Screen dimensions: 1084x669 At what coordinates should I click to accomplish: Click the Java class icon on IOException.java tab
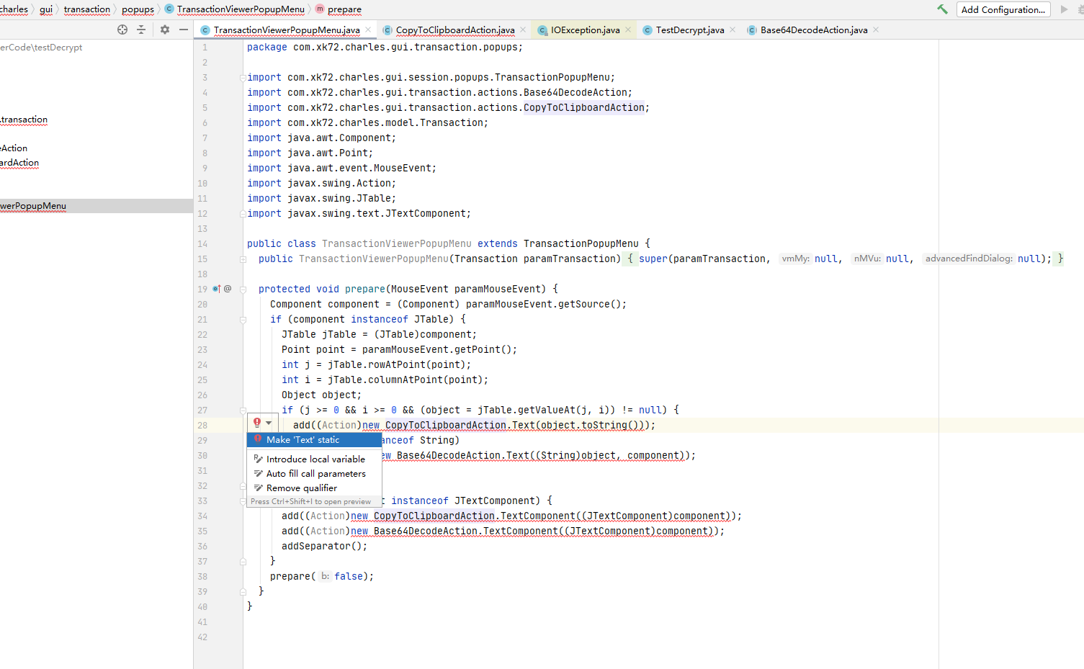[x=543, y=30]
